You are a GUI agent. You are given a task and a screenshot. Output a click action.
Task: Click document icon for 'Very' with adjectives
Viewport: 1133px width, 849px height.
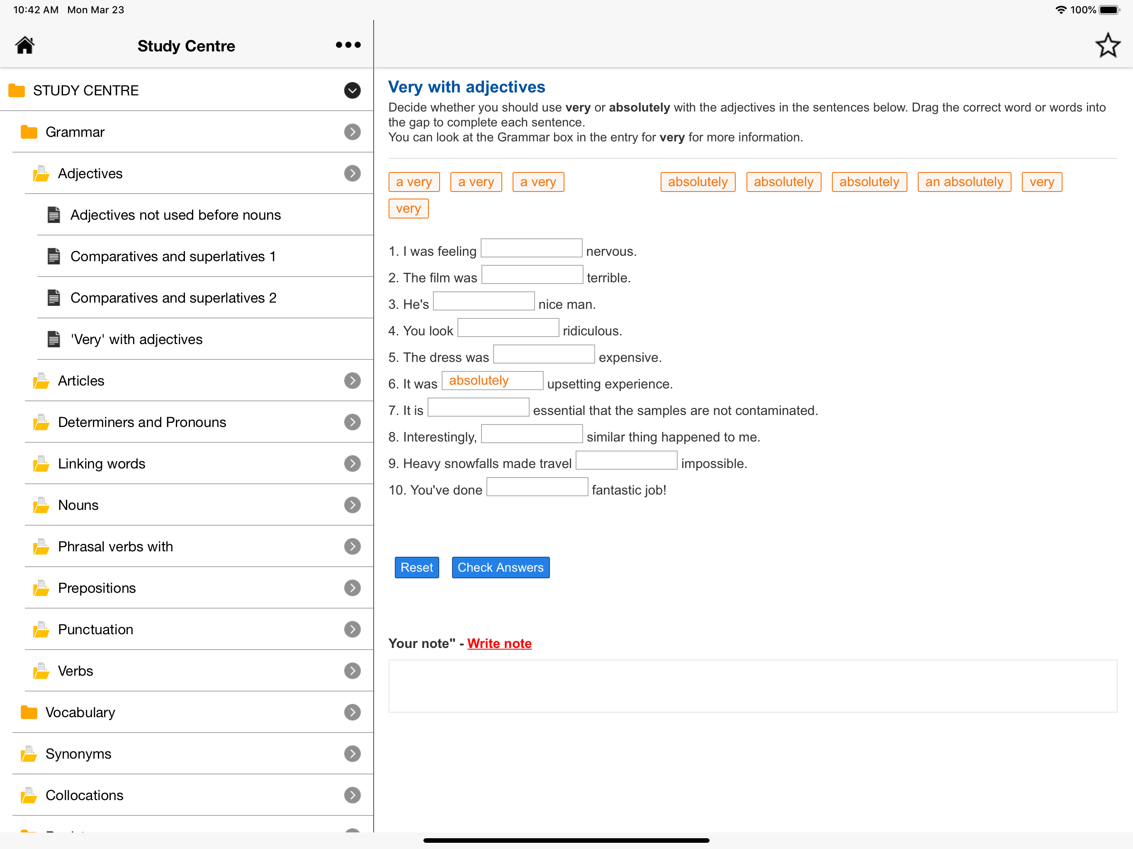pyautogui.click(x=54, y=339)
